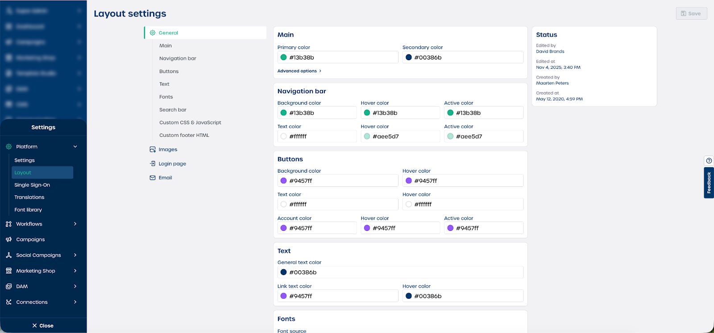
Task: Click the Workflows icon in sidebar
Action: [x=8, y=224]
